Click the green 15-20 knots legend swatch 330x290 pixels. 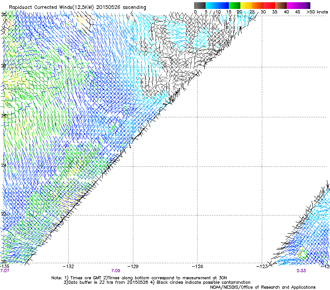(x=235, y=5)
